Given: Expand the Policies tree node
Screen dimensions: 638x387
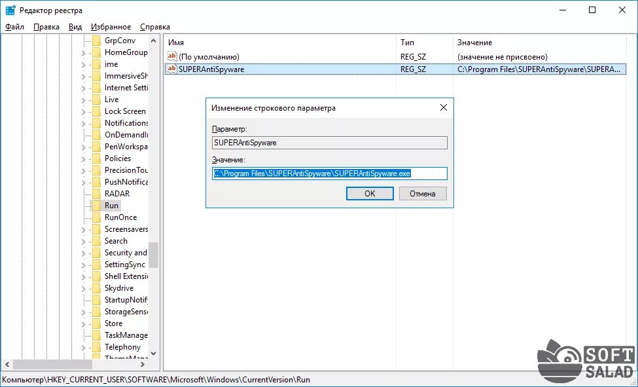Looking at the screenshot, I should [83, 159].
